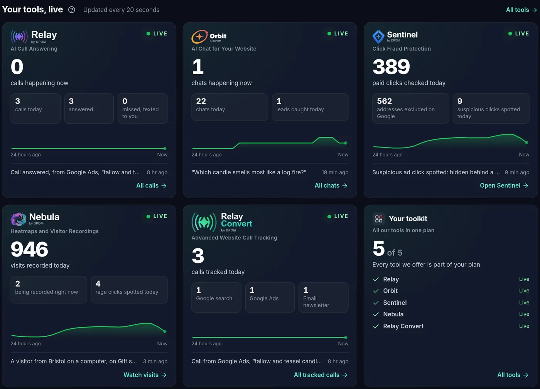Viewport: 540px width, 389px height.
Task: Open the help icon beside Your tools, live
Action: (72, 10)
